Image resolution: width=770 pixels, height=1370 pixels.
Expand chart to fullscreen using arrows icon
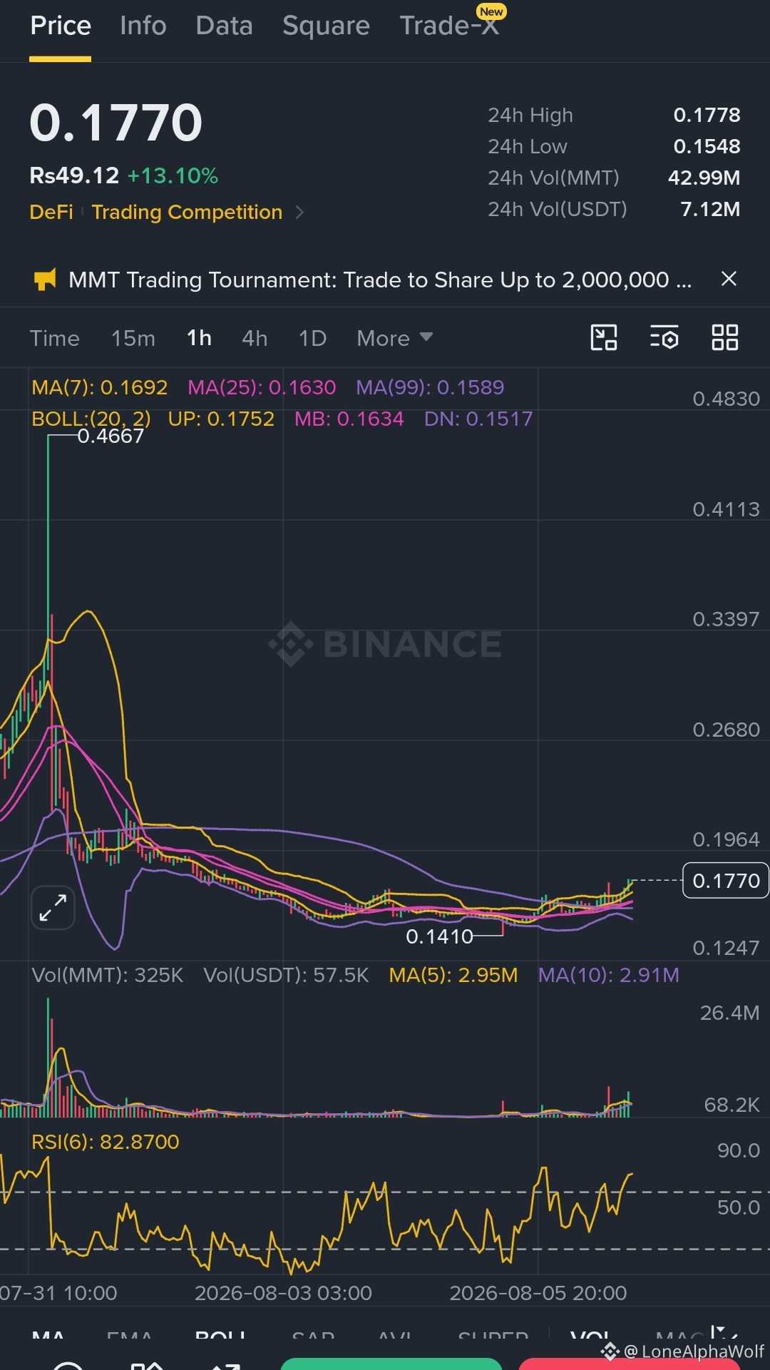53,908
